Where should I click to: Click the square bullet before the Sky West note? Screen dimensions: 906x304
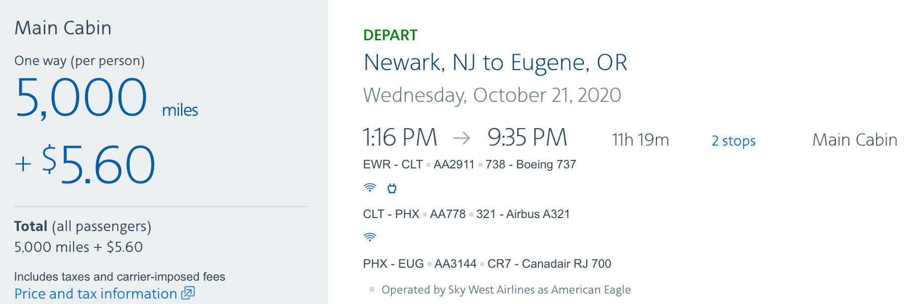(x=371, y=289)
